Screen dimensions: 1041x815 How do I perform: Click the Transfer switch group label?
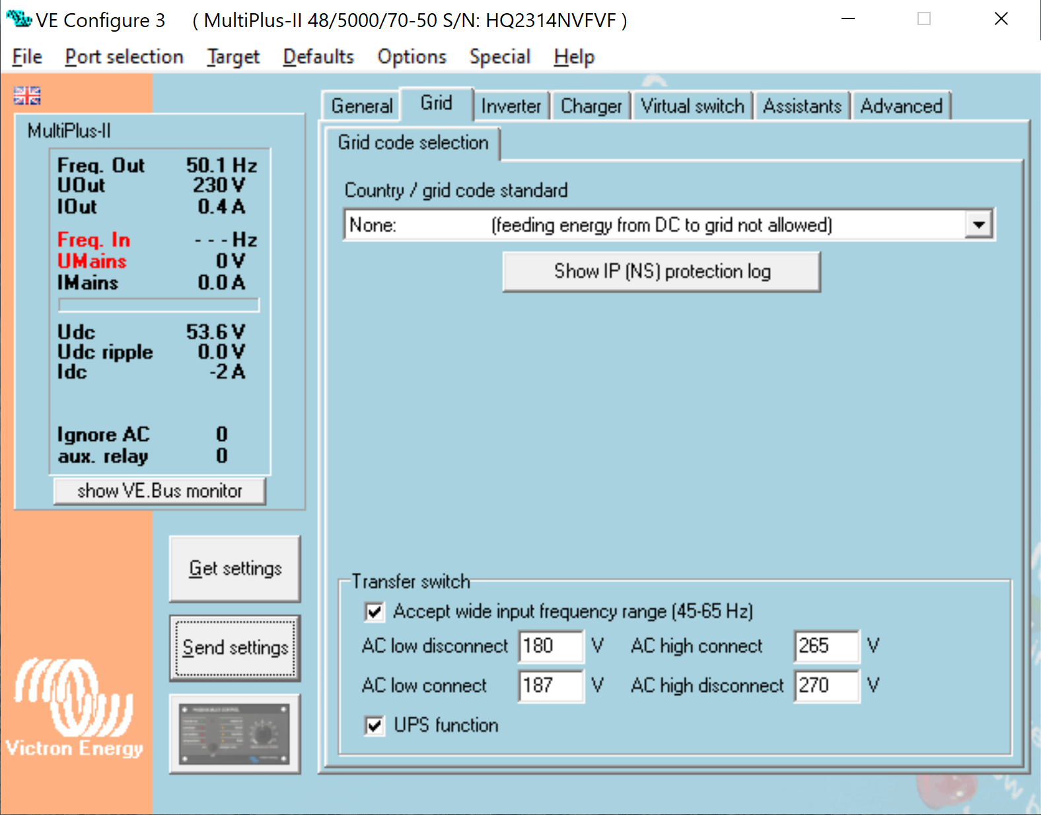[411, 581]
